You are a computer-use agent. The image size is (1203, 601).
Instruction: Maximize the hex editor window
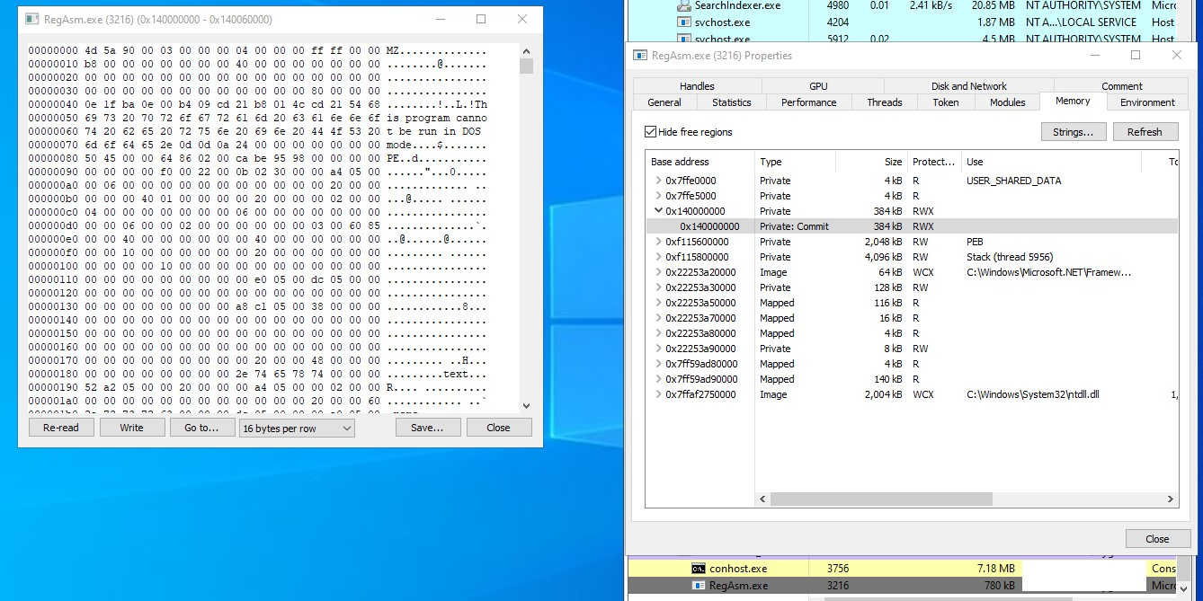point(481,19)
